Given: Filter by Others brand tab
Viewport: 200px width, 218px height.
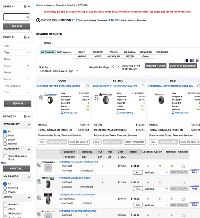Looking at the screenshot, I should pyautogui.click(x=146, y=56).
